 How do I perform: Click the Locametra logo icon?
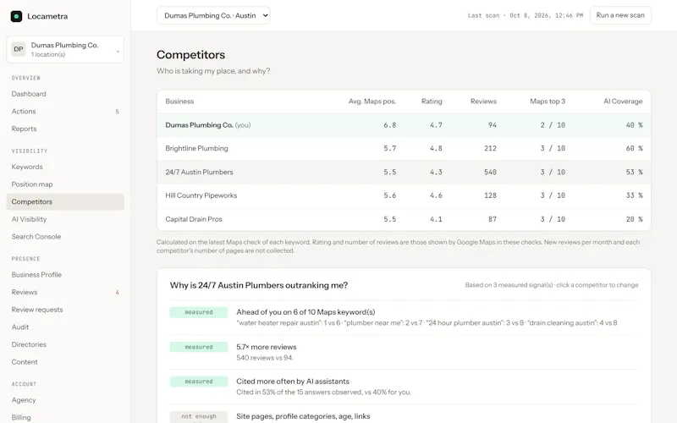click(16, 16)
